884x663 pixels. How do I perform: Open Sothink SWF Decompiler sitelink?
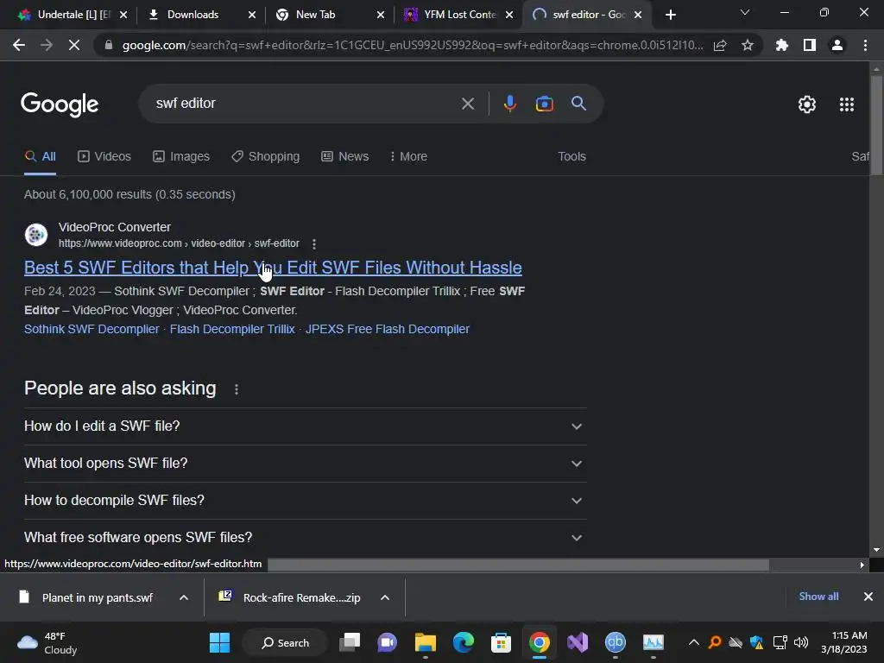click(x=92, y=329)
